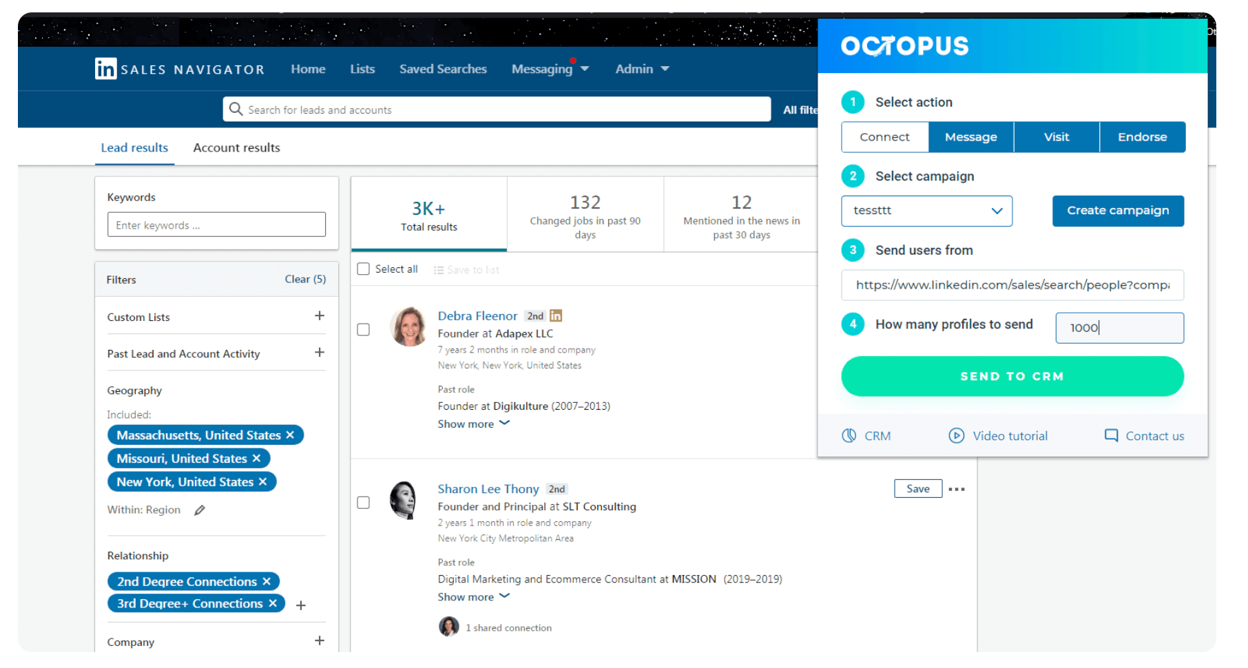The width and height of the screenshot is (1248, 668).
Task: Remove New York, United States geography filter
Action: [x=262, y=481]
